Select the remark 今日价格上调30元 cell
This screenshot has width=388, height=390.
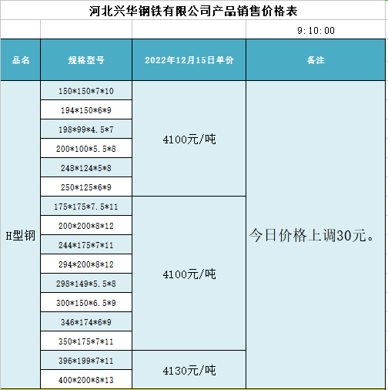[316, 235]
